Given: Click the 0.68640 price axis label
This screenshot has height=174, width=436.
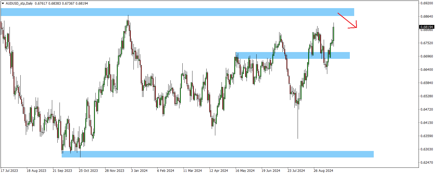Looking at the screenshot, I should [x=426, y=17].
